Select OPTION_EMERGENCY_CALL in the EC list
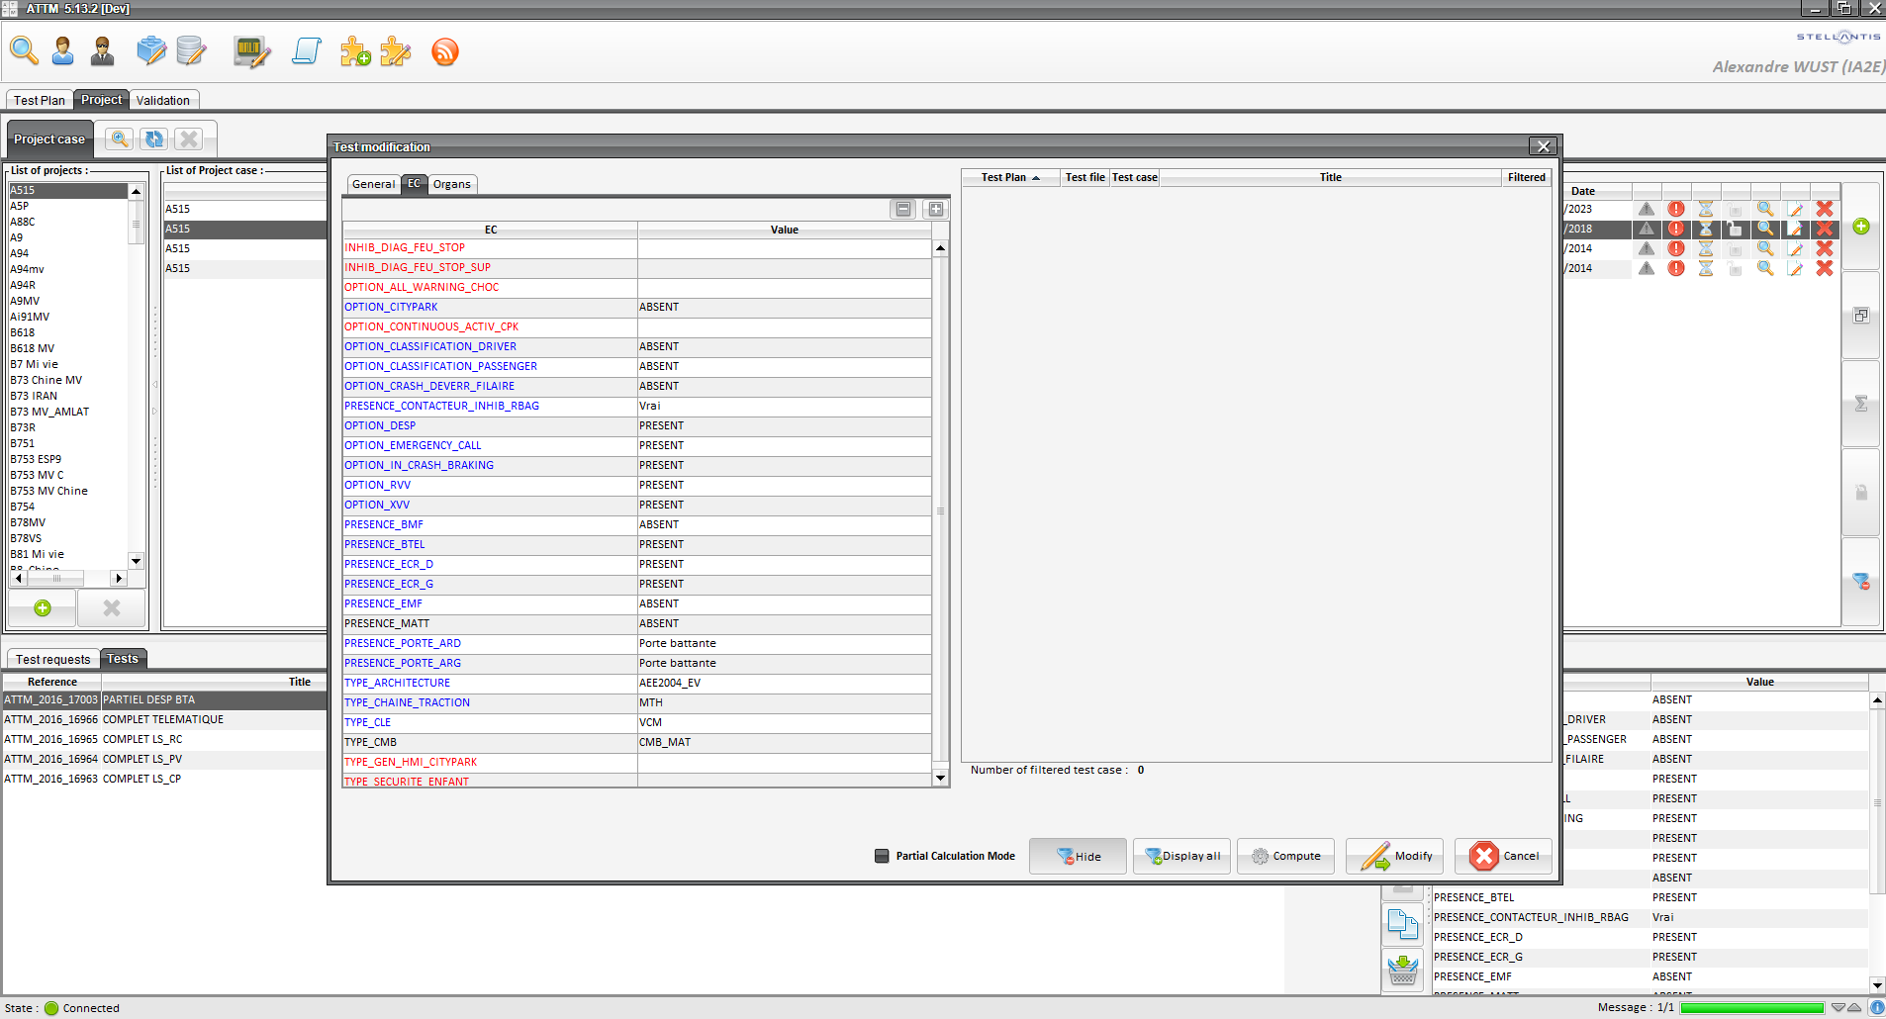 pos(413,445)
